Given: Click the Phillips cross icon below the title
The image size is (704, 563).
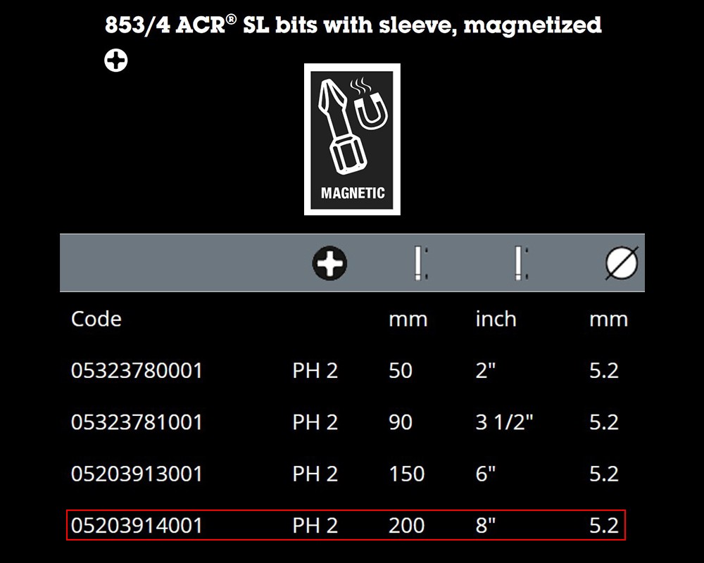Looking at the screenshot, I should (116, 61).
